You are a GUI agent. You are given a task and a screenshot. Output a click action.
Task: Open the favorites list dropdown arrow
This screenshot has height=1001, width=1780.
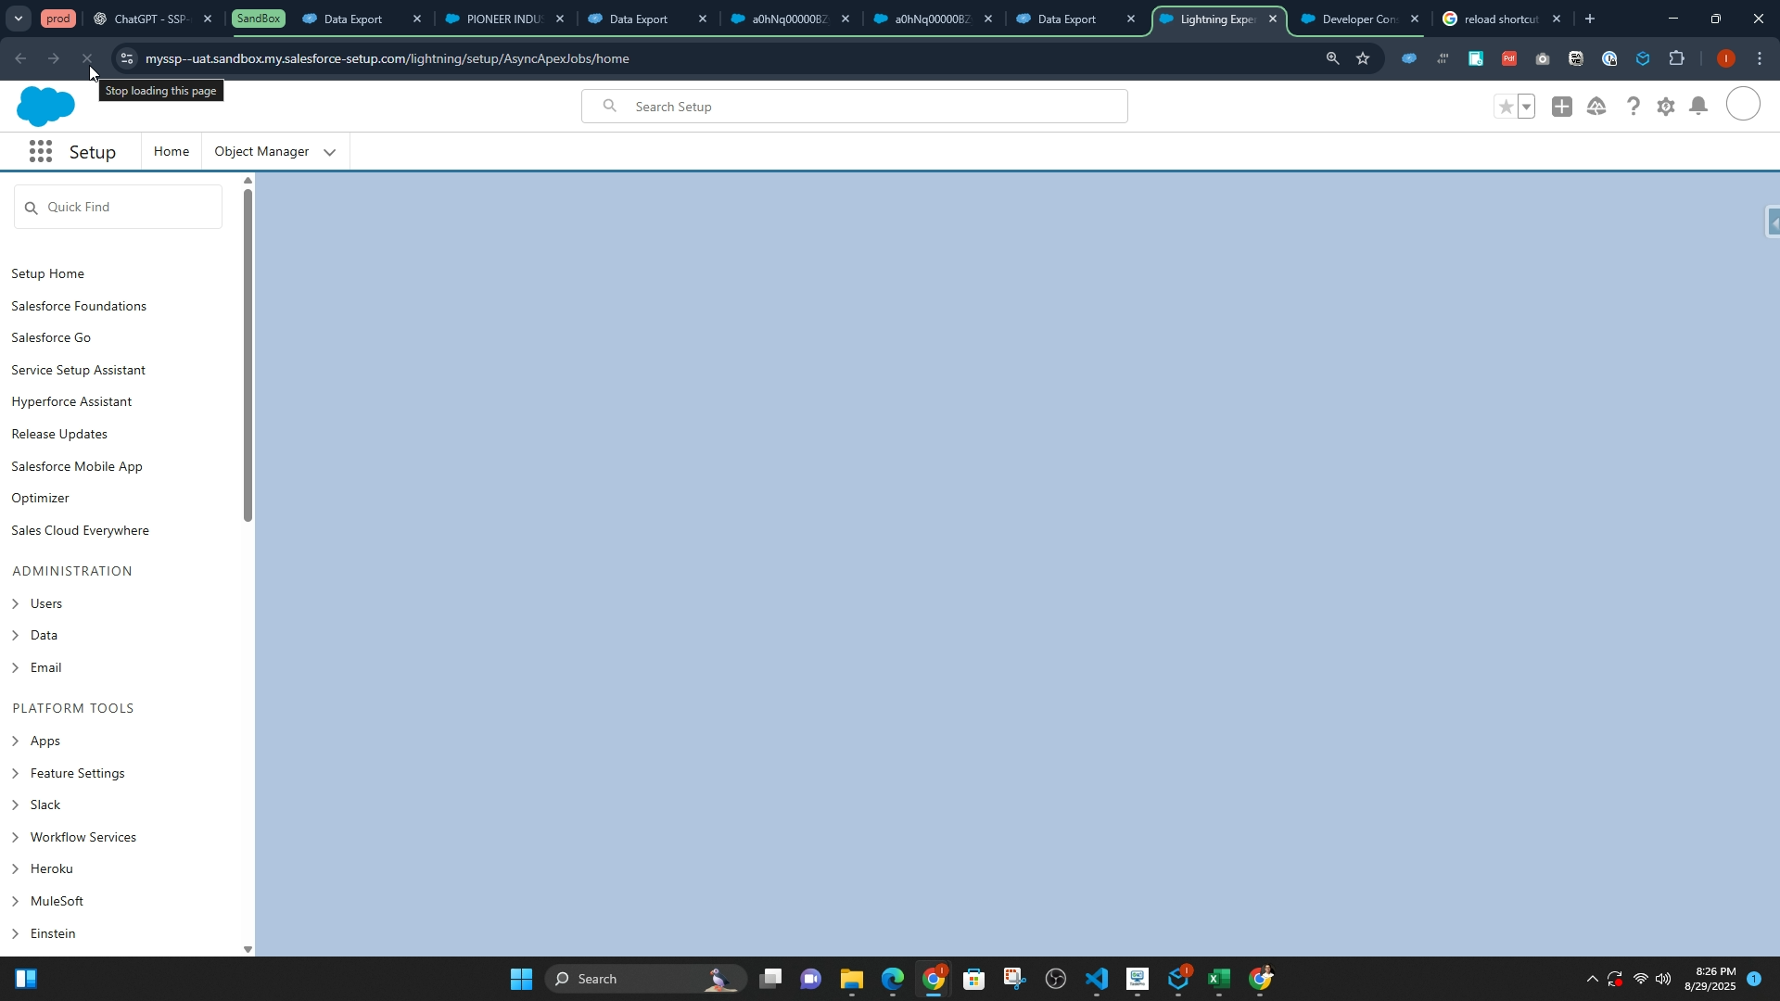[1526, 108]
